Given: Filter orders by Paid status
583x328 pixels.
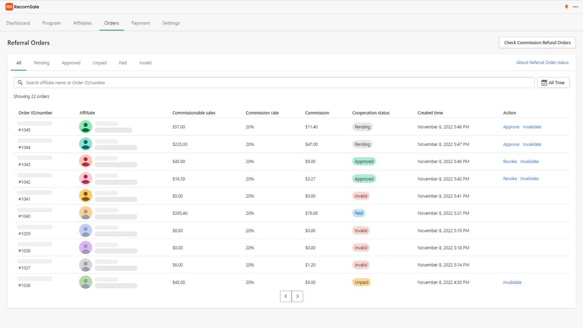Looking at the screenshot, I should (x=123, y=63).
